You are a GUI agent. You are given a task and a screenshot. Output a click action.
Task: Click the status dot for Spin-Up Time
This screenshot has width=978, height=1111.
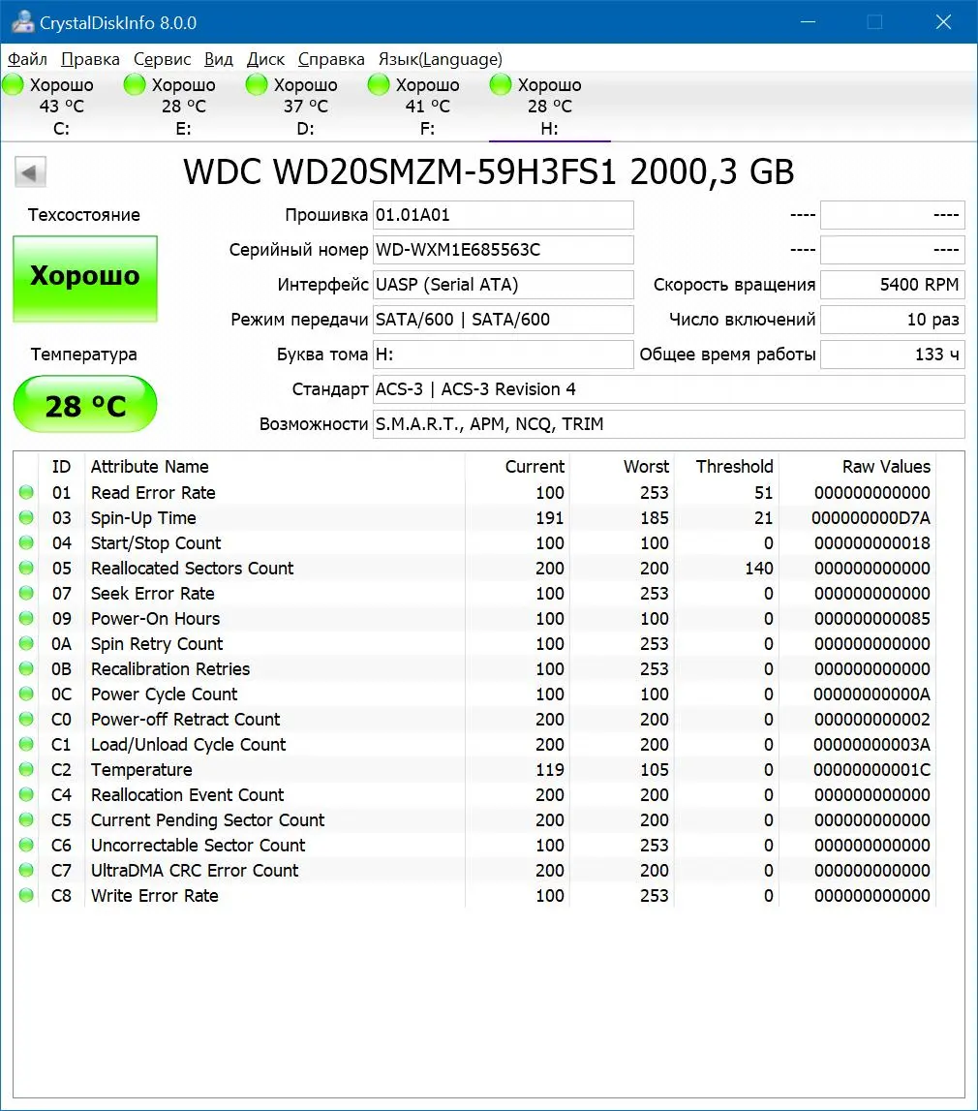pyautogui.click(x=26, y=517)
